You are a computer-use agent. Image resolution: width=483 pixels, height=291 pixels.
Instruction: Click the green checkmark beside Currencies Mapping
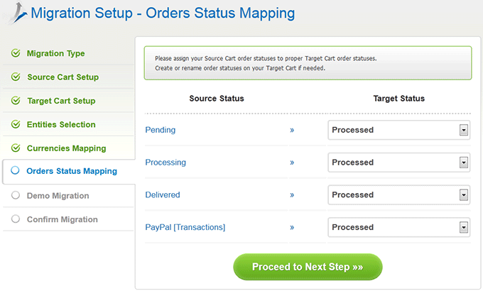click(16, 148)
